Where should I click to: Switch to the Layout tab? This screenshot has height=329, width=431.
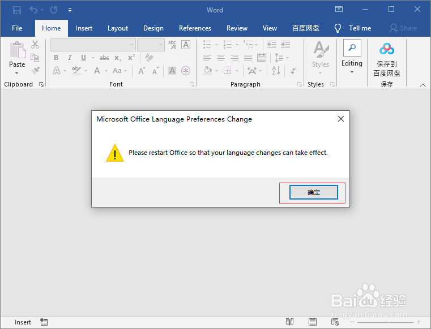[118, 28]
